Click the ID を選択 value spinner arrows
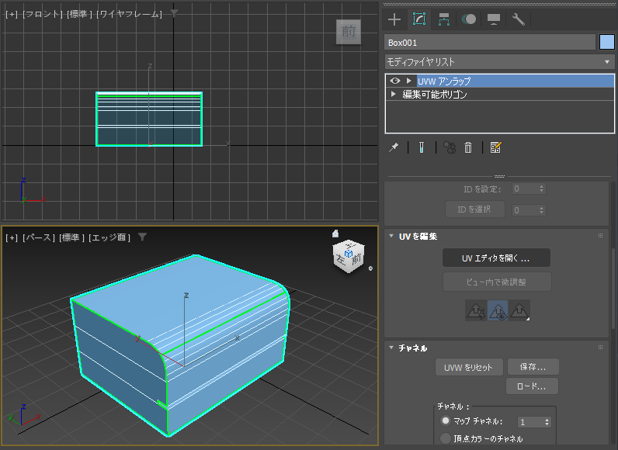 542,210
